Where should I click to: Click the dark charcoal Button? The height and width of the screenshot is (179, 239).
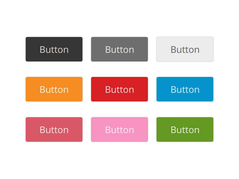coord(54,49)
